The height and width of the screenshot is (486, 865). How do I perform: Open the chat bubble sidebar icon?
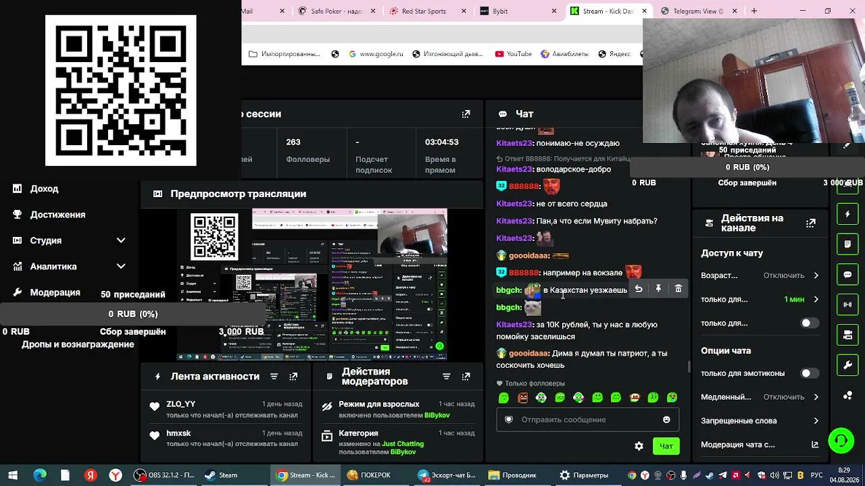click(847, 275)
